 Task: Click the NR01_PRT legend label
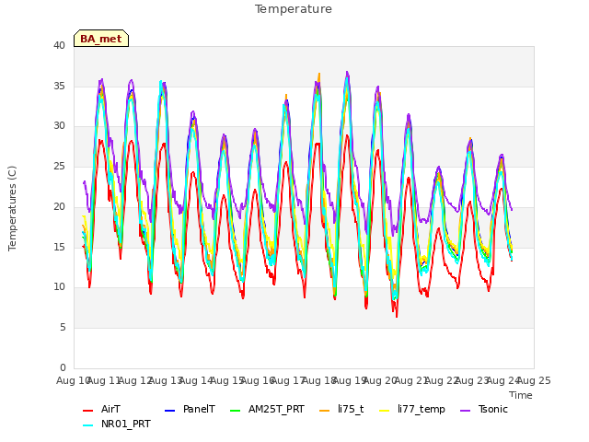coord(126,424)
